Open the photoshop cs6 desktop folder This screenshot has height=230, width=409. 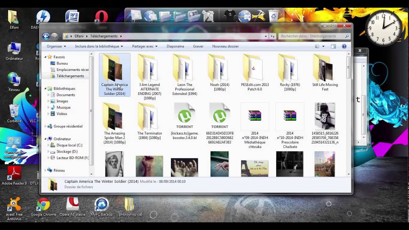[x=130, y=207]
